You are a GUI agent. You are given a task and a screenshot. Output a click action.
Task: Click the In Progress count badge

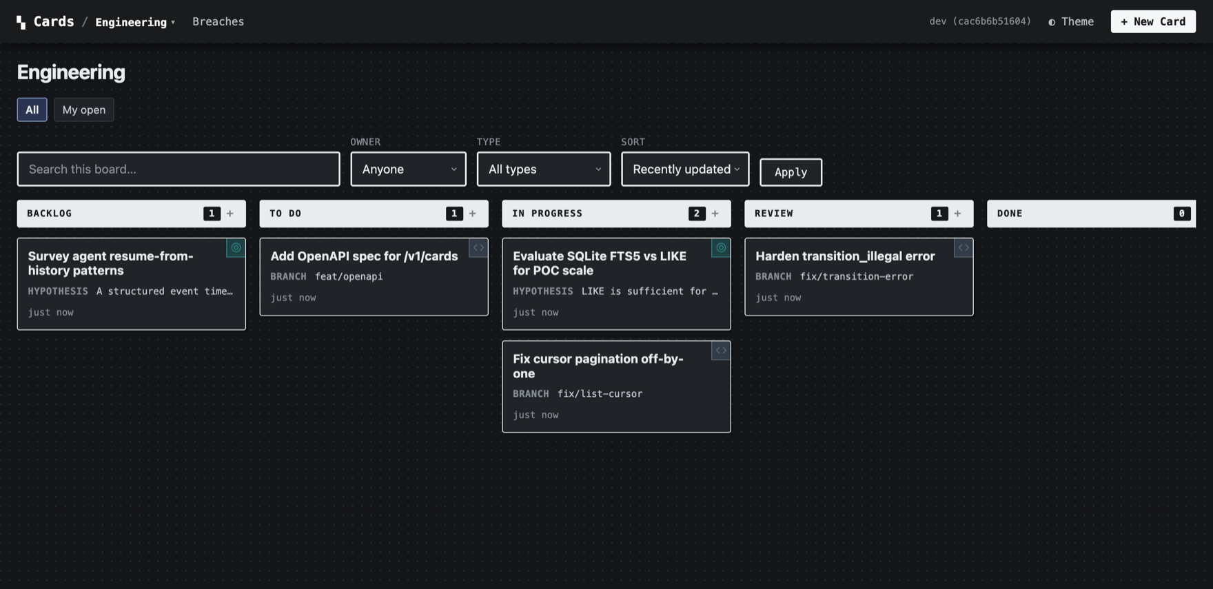(697, 214)
